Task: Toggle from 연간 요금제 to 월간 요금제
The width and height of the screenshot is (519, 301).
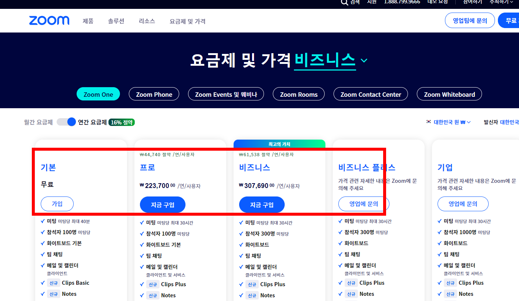Action: pos(66,122)
